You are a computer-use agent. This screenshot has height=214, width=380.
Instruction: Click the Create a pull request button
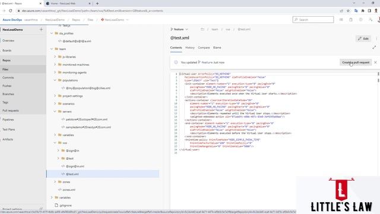click(x=356, y=62)
